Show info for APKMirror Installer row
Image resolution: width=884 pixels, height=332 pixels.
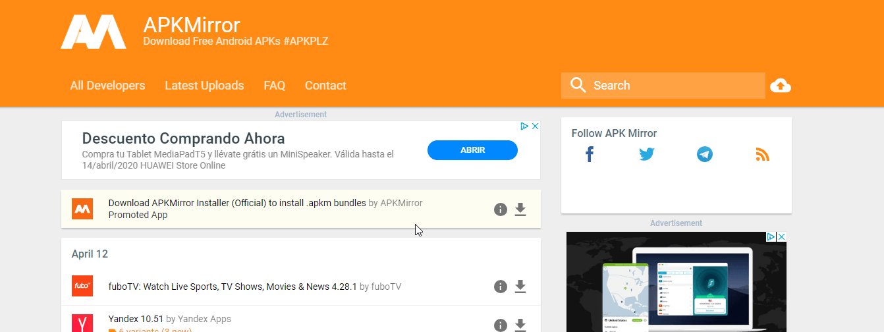click(501, 209)
